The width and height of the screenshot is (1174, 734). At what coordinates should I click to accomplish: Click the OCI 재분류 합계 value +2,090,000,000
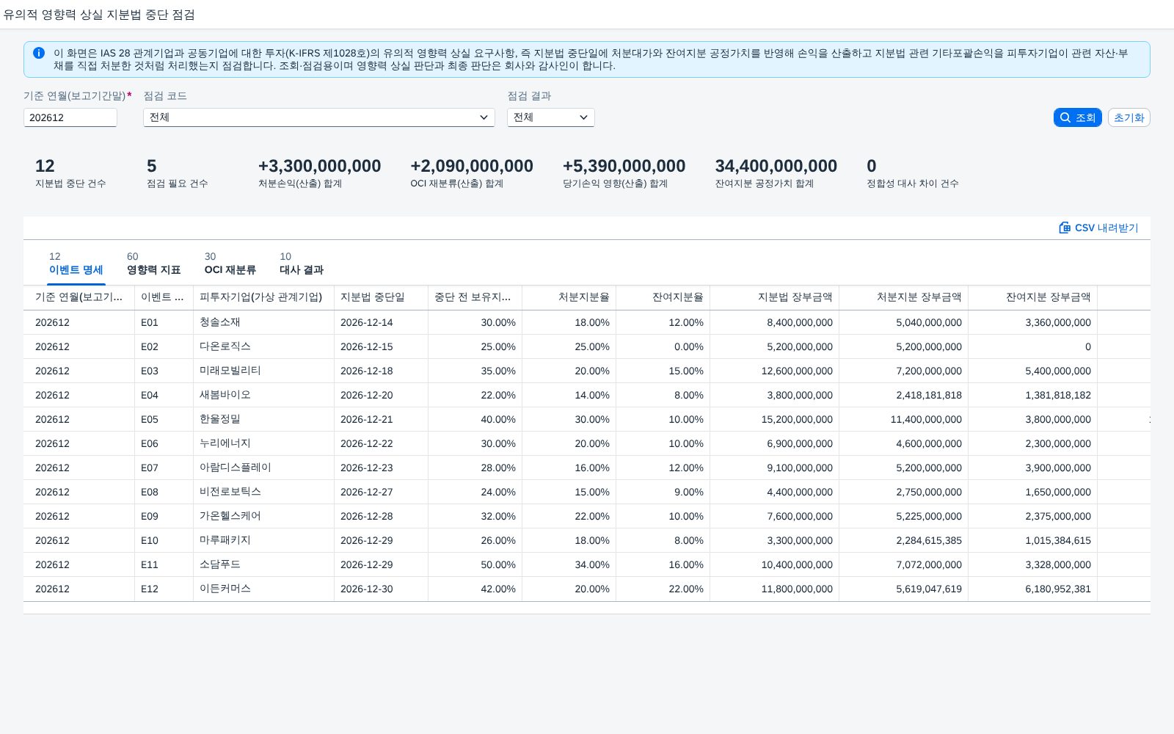472,166
